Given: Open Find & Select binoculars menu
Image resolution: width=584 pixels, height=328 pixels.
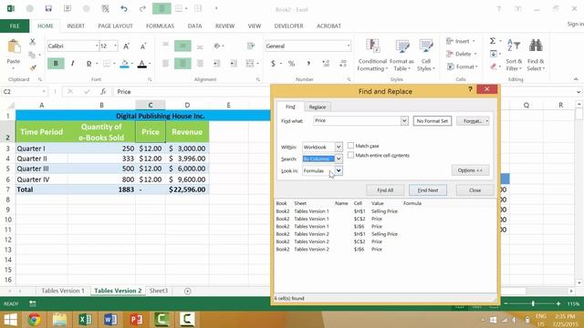Looking at the screenshot, I should pyautogui.click(x=536, y=55).
